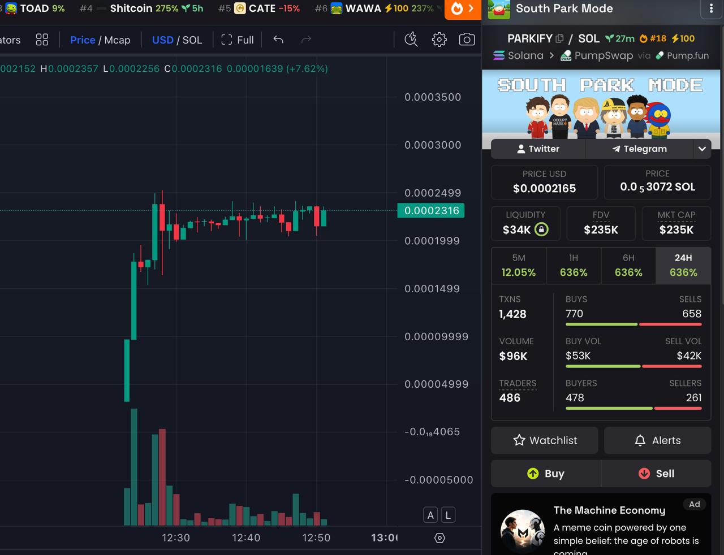This screenshot has width=724, height=555.
Task: Open the three-dot menu beside South Park Mode
Action: (x=711, y=8)
